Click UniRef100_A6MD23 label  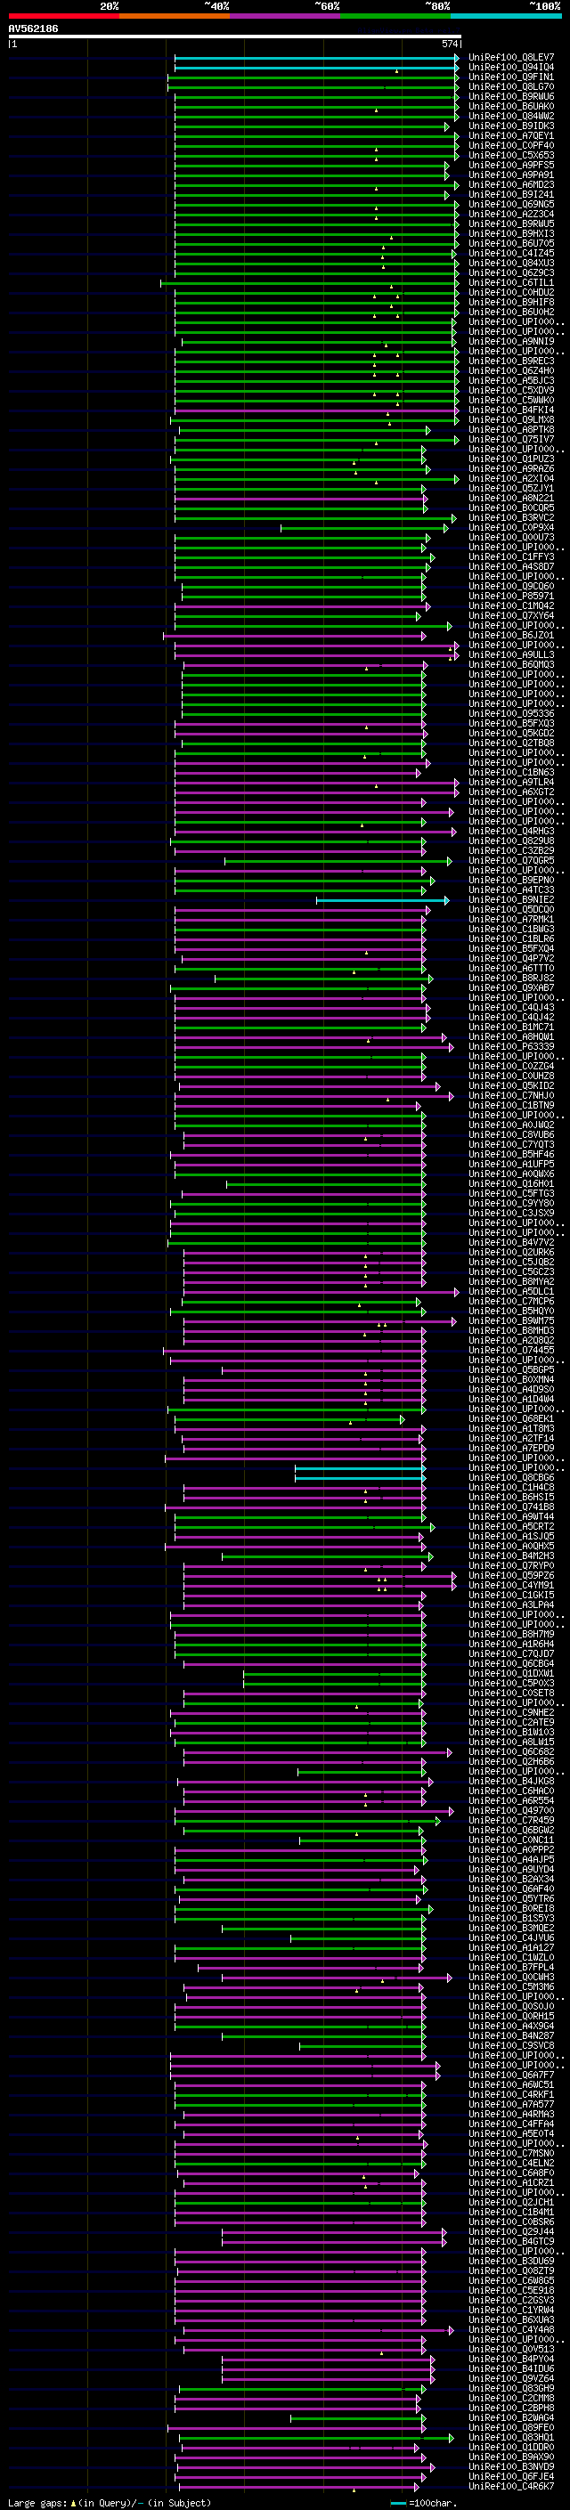(x=511, y=184)
